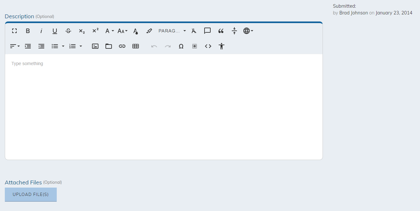Insert a hyperlink
Screen dimensions: 420x211
122,46
